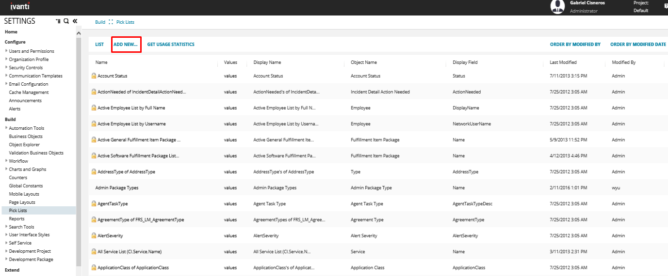Click GET USAGE STATISTICS link
Image resolution: width=668 pixels, height=276 pixels.
click(171, 45)
